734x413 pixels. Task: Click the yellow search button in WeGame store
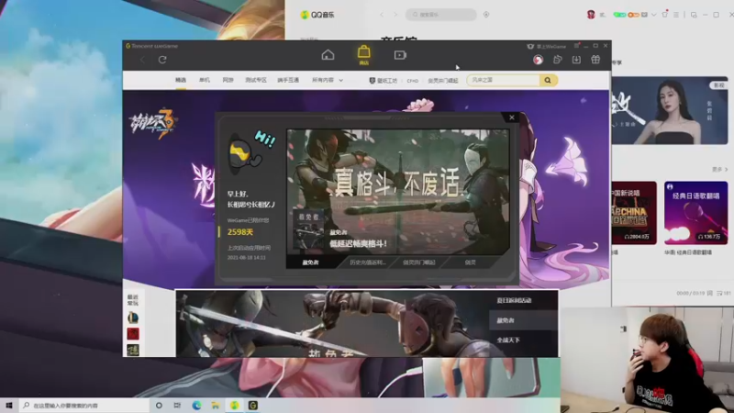[x=548, y=81]
